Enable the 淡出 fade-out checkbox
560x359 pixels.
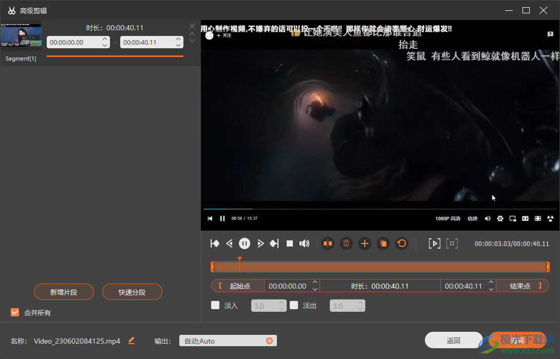click(x=293, y=305)
